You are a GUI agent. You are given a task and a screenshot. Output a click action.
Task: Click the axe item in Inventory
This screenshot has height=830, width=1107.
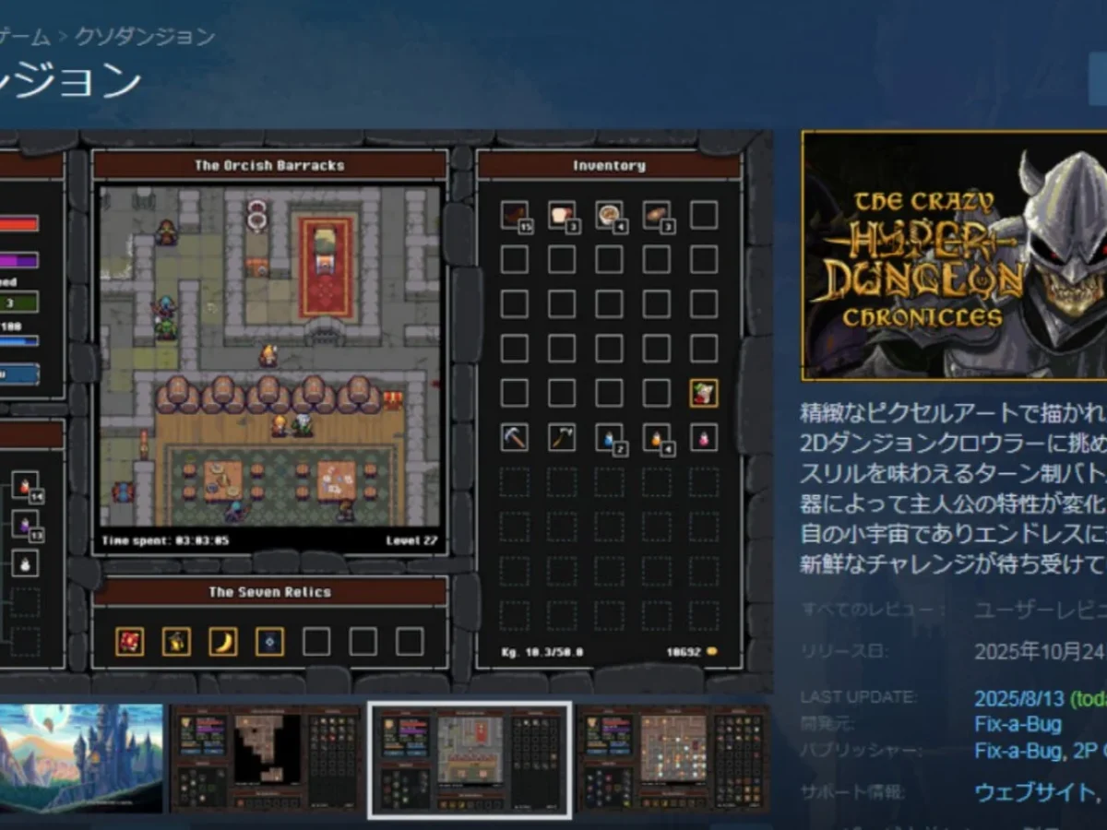[562, 437]
